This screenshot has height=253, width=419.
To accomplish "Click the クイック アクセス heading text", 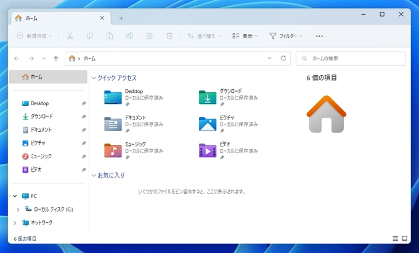I will [117, 78].
